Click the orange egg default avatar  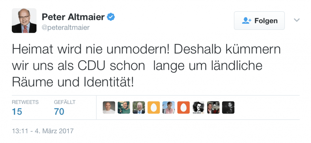click(x=183, y=107)
